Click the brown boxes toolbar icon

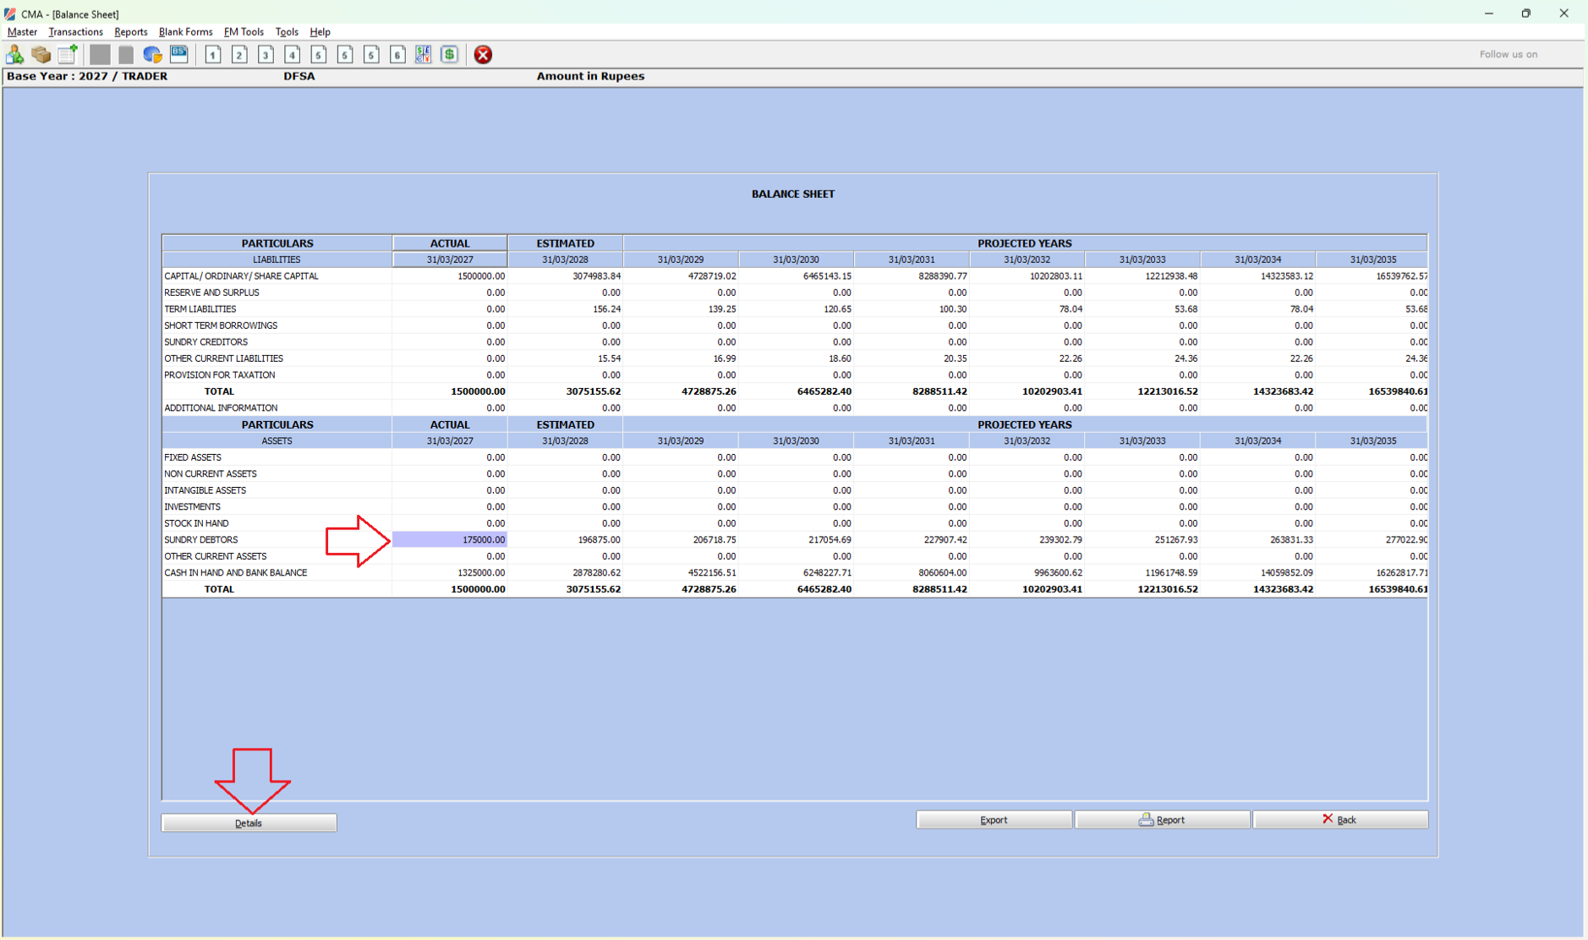tap(41, 55)
